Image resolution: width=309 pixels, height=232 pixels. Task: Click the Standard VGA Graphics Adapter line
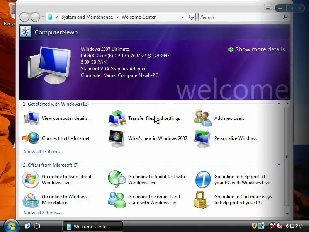pos(113,69)
